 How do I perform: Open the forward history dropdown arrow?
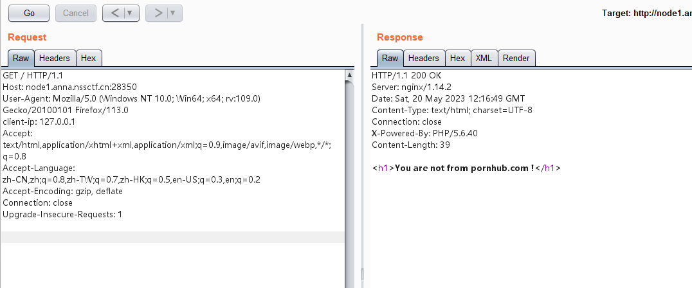tap(174, 13)
